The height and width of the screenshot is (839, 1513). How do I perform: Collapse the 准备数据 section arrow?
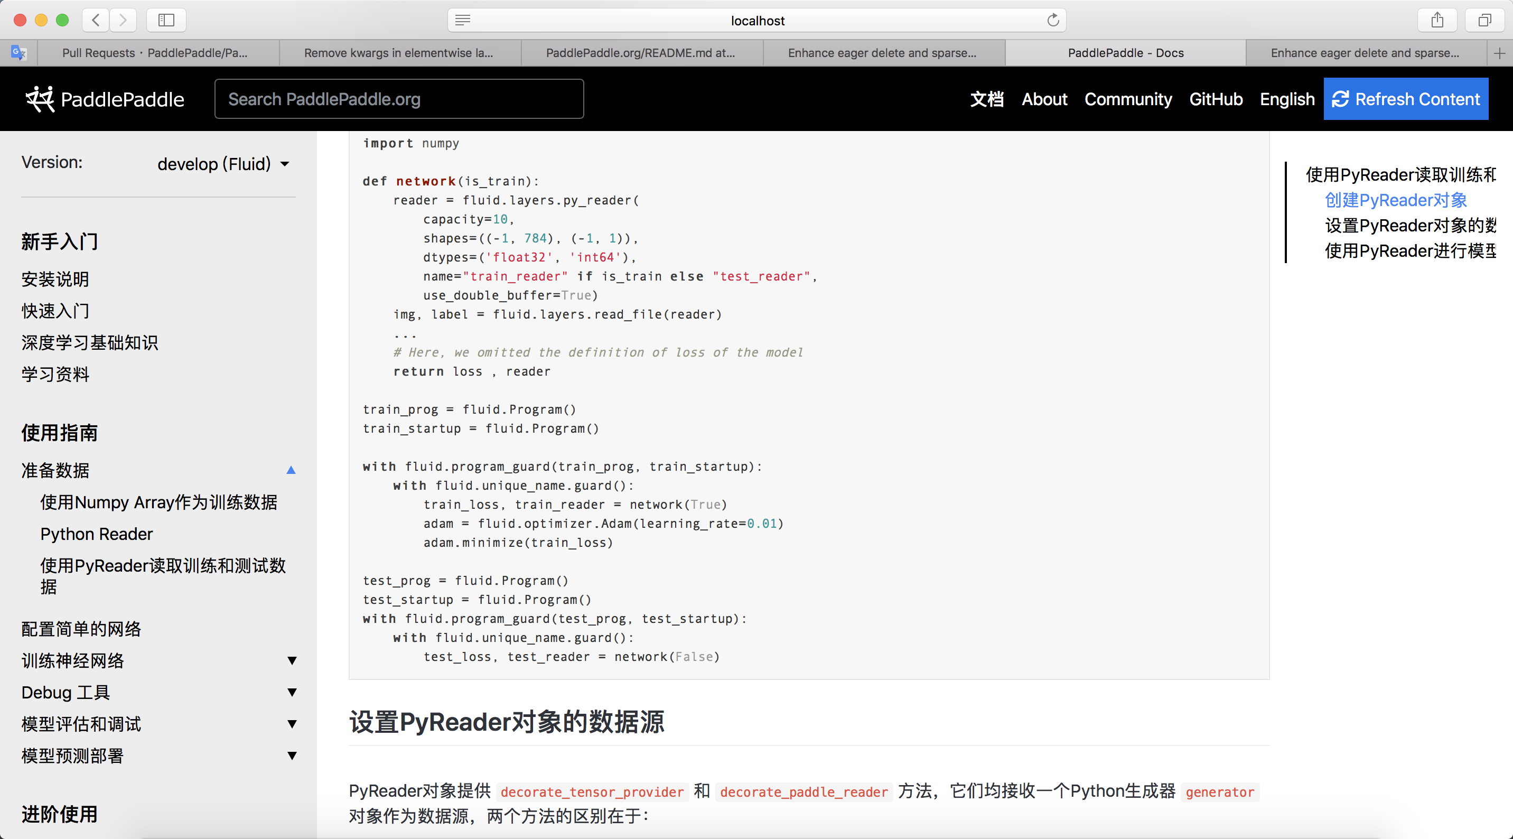[291, 470]
